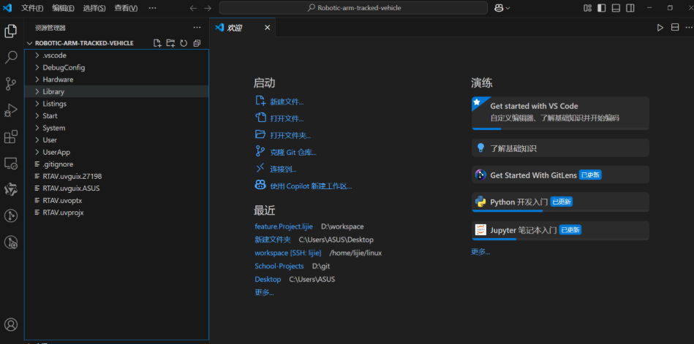Screen dimensions: 694x344
Task: Collapse all folders in explorer
Action: 197,43
